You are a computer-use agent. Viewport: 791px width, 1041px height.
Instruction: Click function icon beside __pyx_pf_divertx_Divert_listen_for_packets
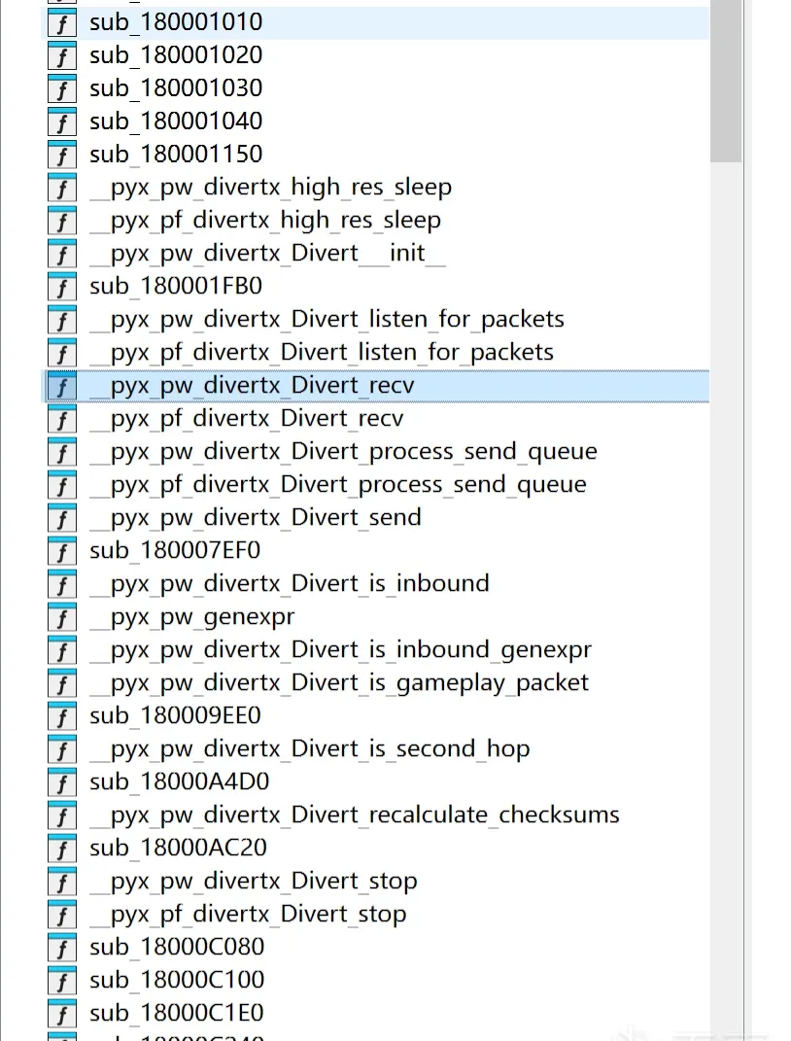click(62, 353)
